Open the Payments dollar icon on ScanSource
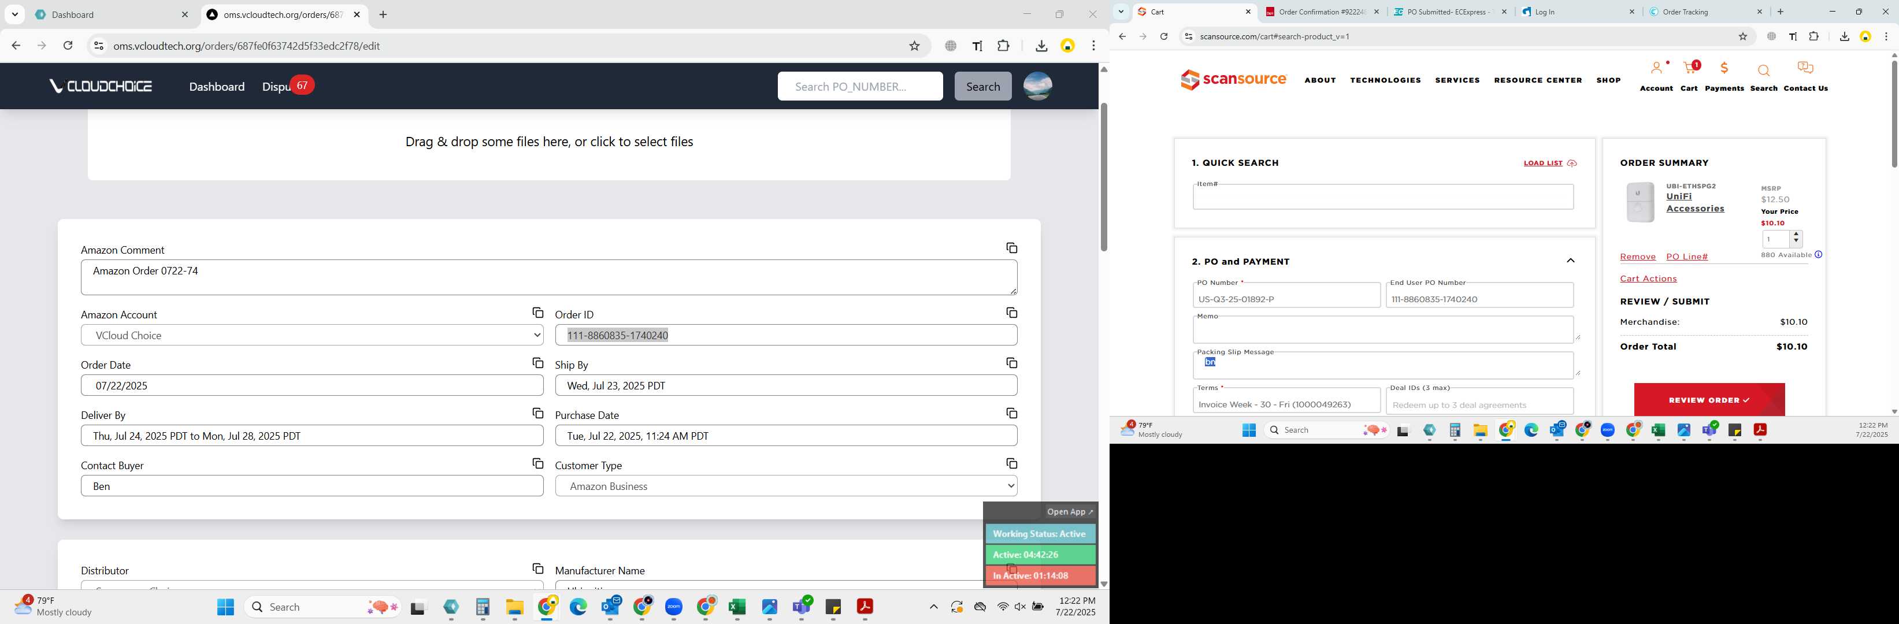The image size is (1899, 624). (x=1724, y=69)
